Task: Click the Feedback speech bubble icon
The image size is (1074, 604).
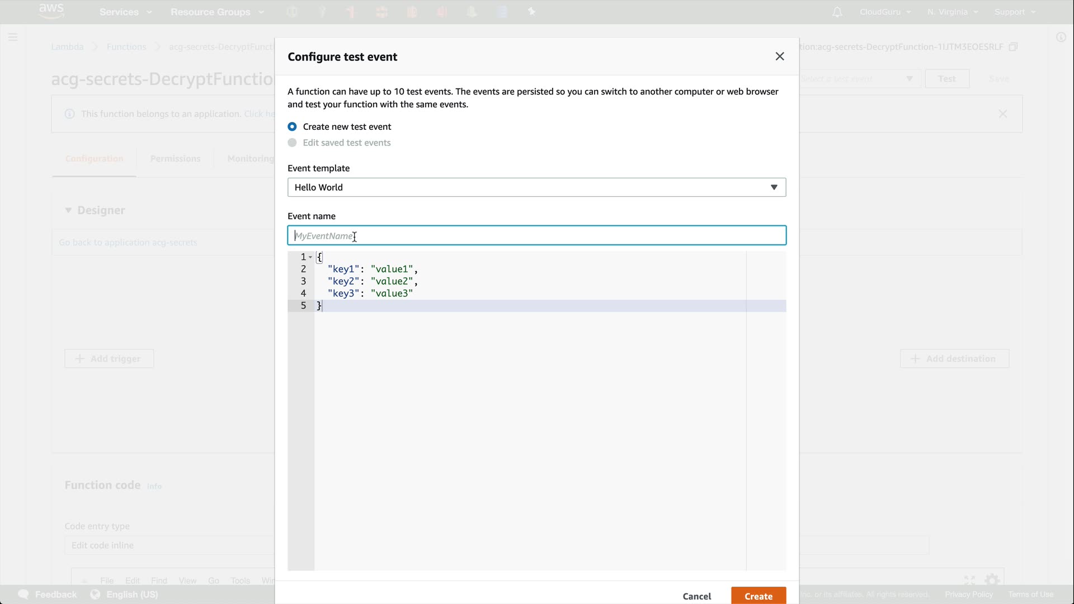Action: point(23,594)
